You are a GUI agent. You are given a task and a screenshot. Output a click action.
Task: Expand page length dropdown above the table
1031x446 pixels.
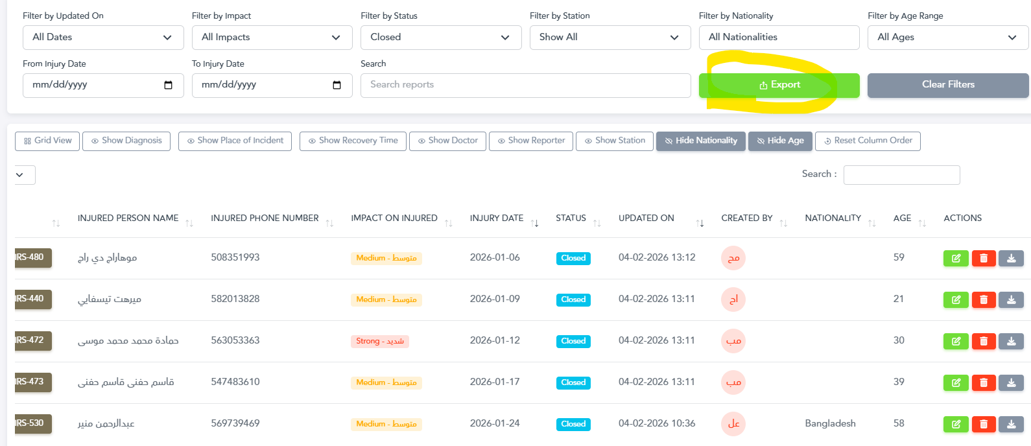click(24, 175)
